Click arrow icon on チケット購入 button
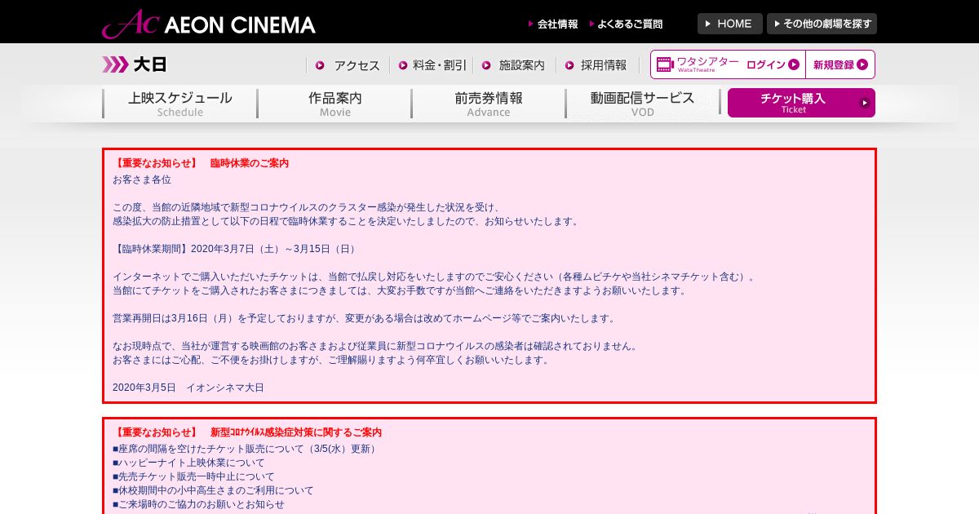 (x=865, y=103)
